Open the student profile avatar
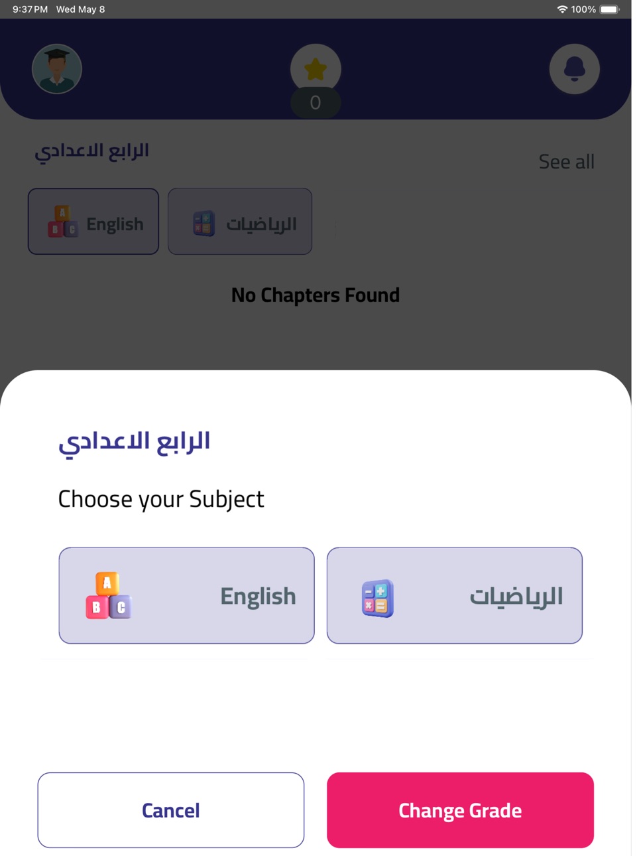The image size is (641, 856). (57, 69)
